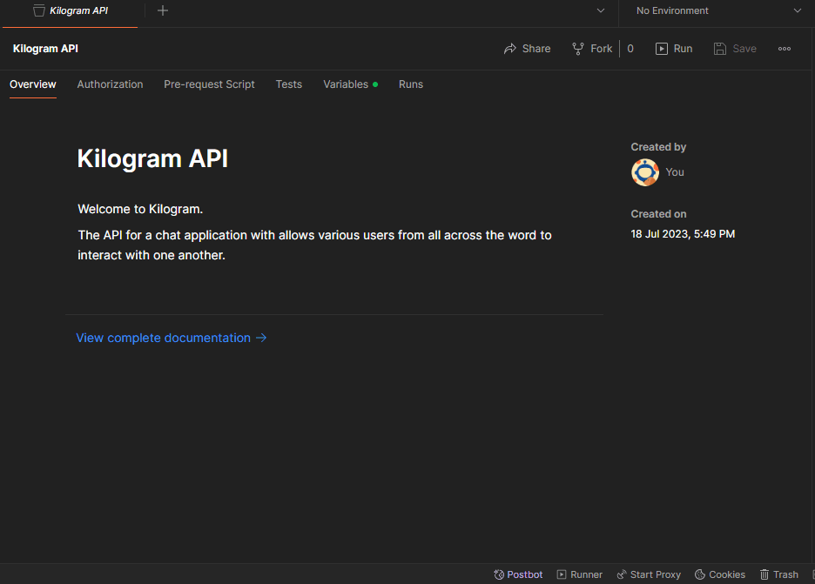Click the Trash bin icon
The width and height of the screenshot is (815, 584).
coord(764,574)
